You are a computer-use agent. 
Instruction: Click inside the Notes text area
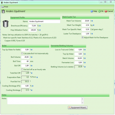[x=44, y=101]
